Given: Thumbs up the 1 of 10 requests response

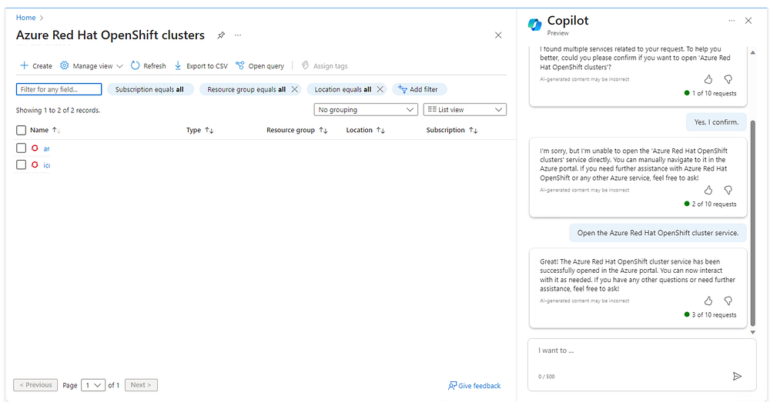Looking at the screenshot, I should tap(708, 79).
